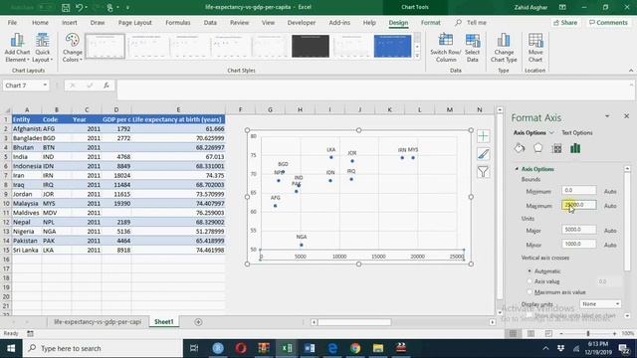This screenshot has width=637, height=358.
Task: Select Axis Options bar chart icon
Action: [x=575, y=148]
